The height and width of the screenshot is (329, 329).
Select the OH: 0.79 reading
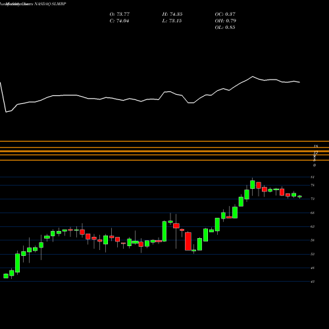tap(225, 21)
